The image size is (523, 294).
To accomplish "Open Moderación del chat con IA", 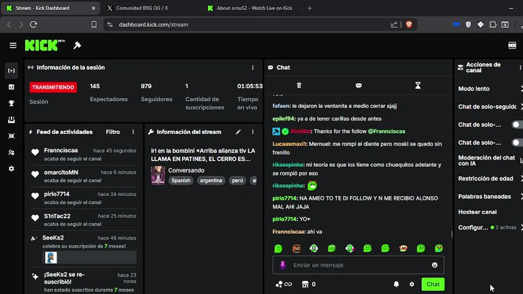I will point(490,160).
